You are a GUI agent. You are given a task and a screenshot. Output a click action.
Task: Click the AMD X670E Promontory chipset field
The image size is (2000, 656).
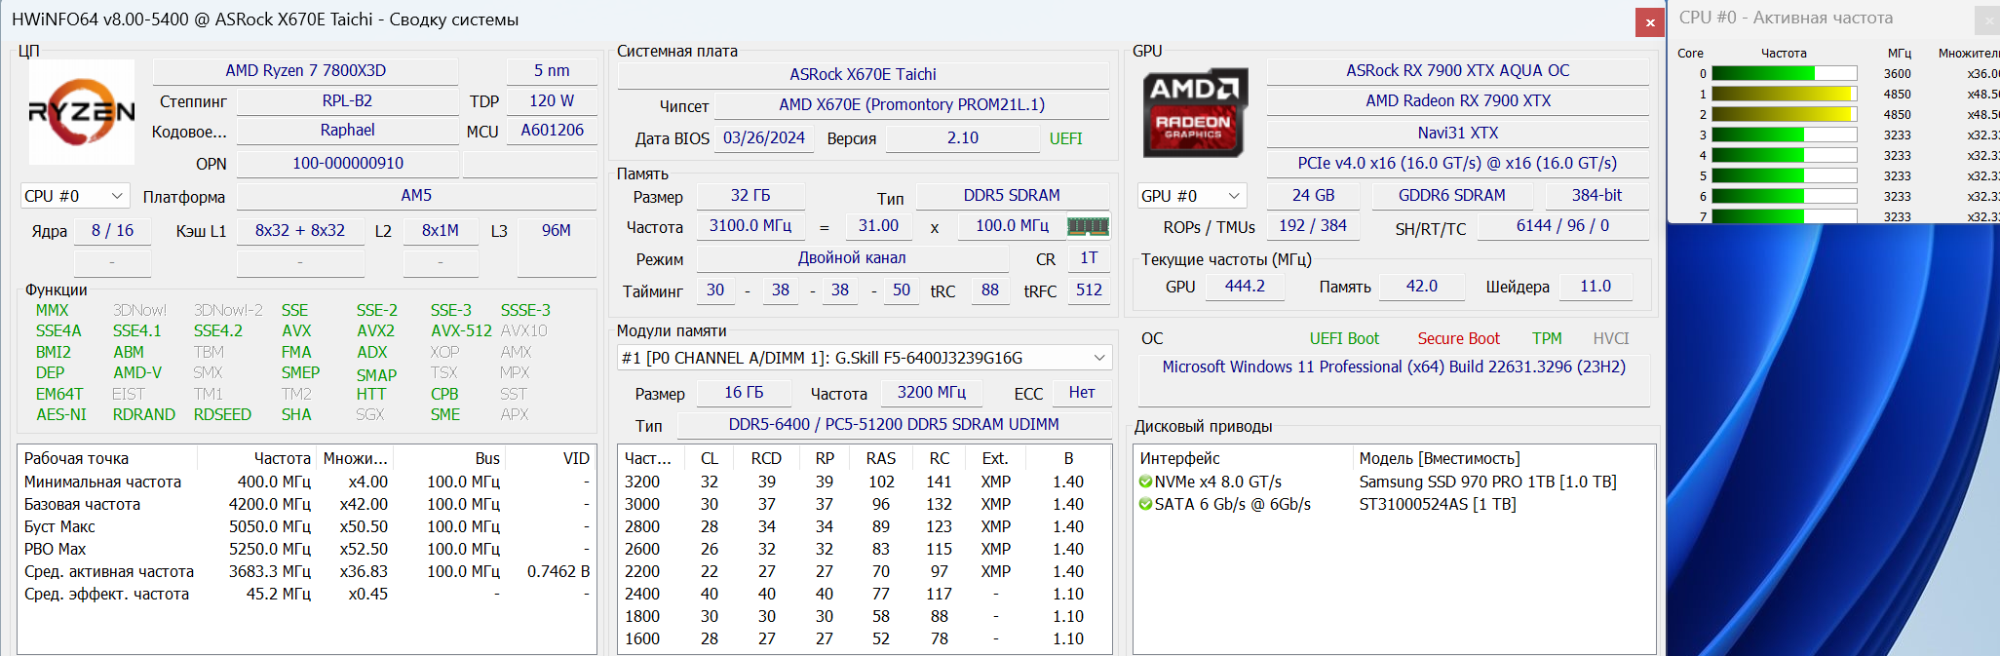click(911, 104)
